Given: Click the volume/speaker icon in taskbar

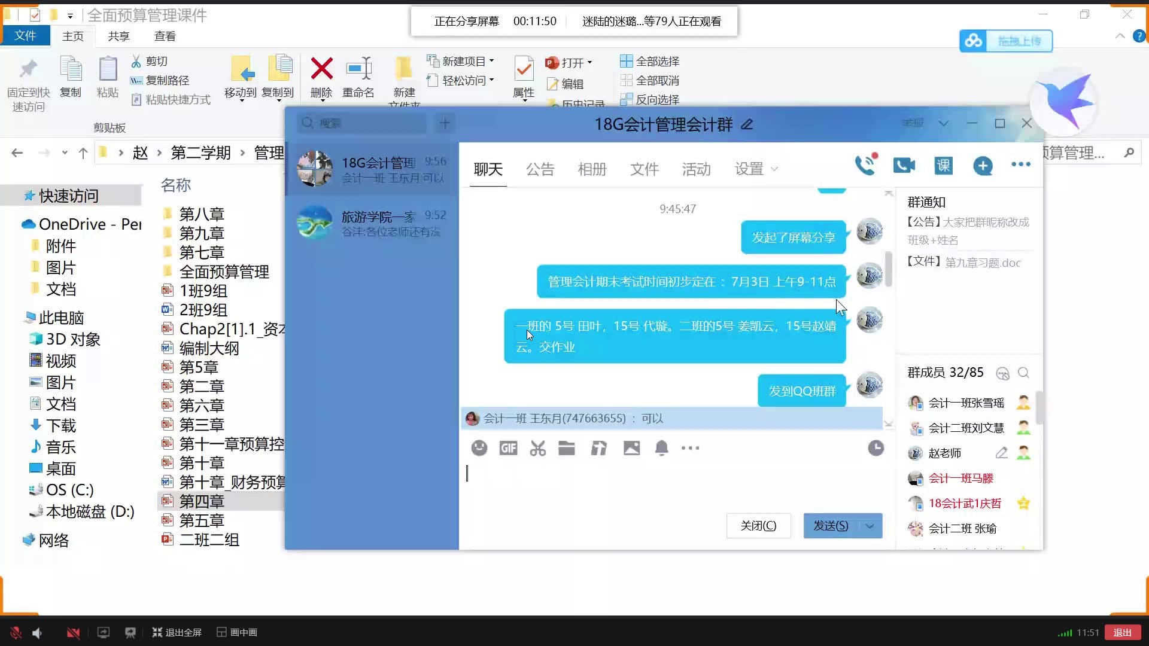Looking at the screenshot, I should pyautogui.click(x=37, y=632).
